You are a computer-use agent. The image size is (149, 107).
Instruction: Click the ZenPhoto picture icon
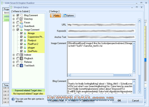pos(25,51)
